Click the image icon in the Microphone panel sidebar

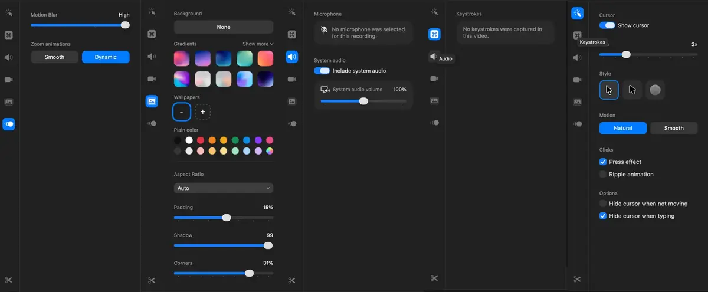[292, 101]
